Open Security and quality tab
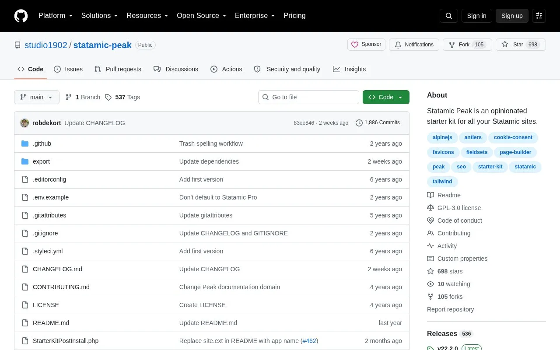The height and width of the screenshot is (350, 560). click(x=287, y=69)
